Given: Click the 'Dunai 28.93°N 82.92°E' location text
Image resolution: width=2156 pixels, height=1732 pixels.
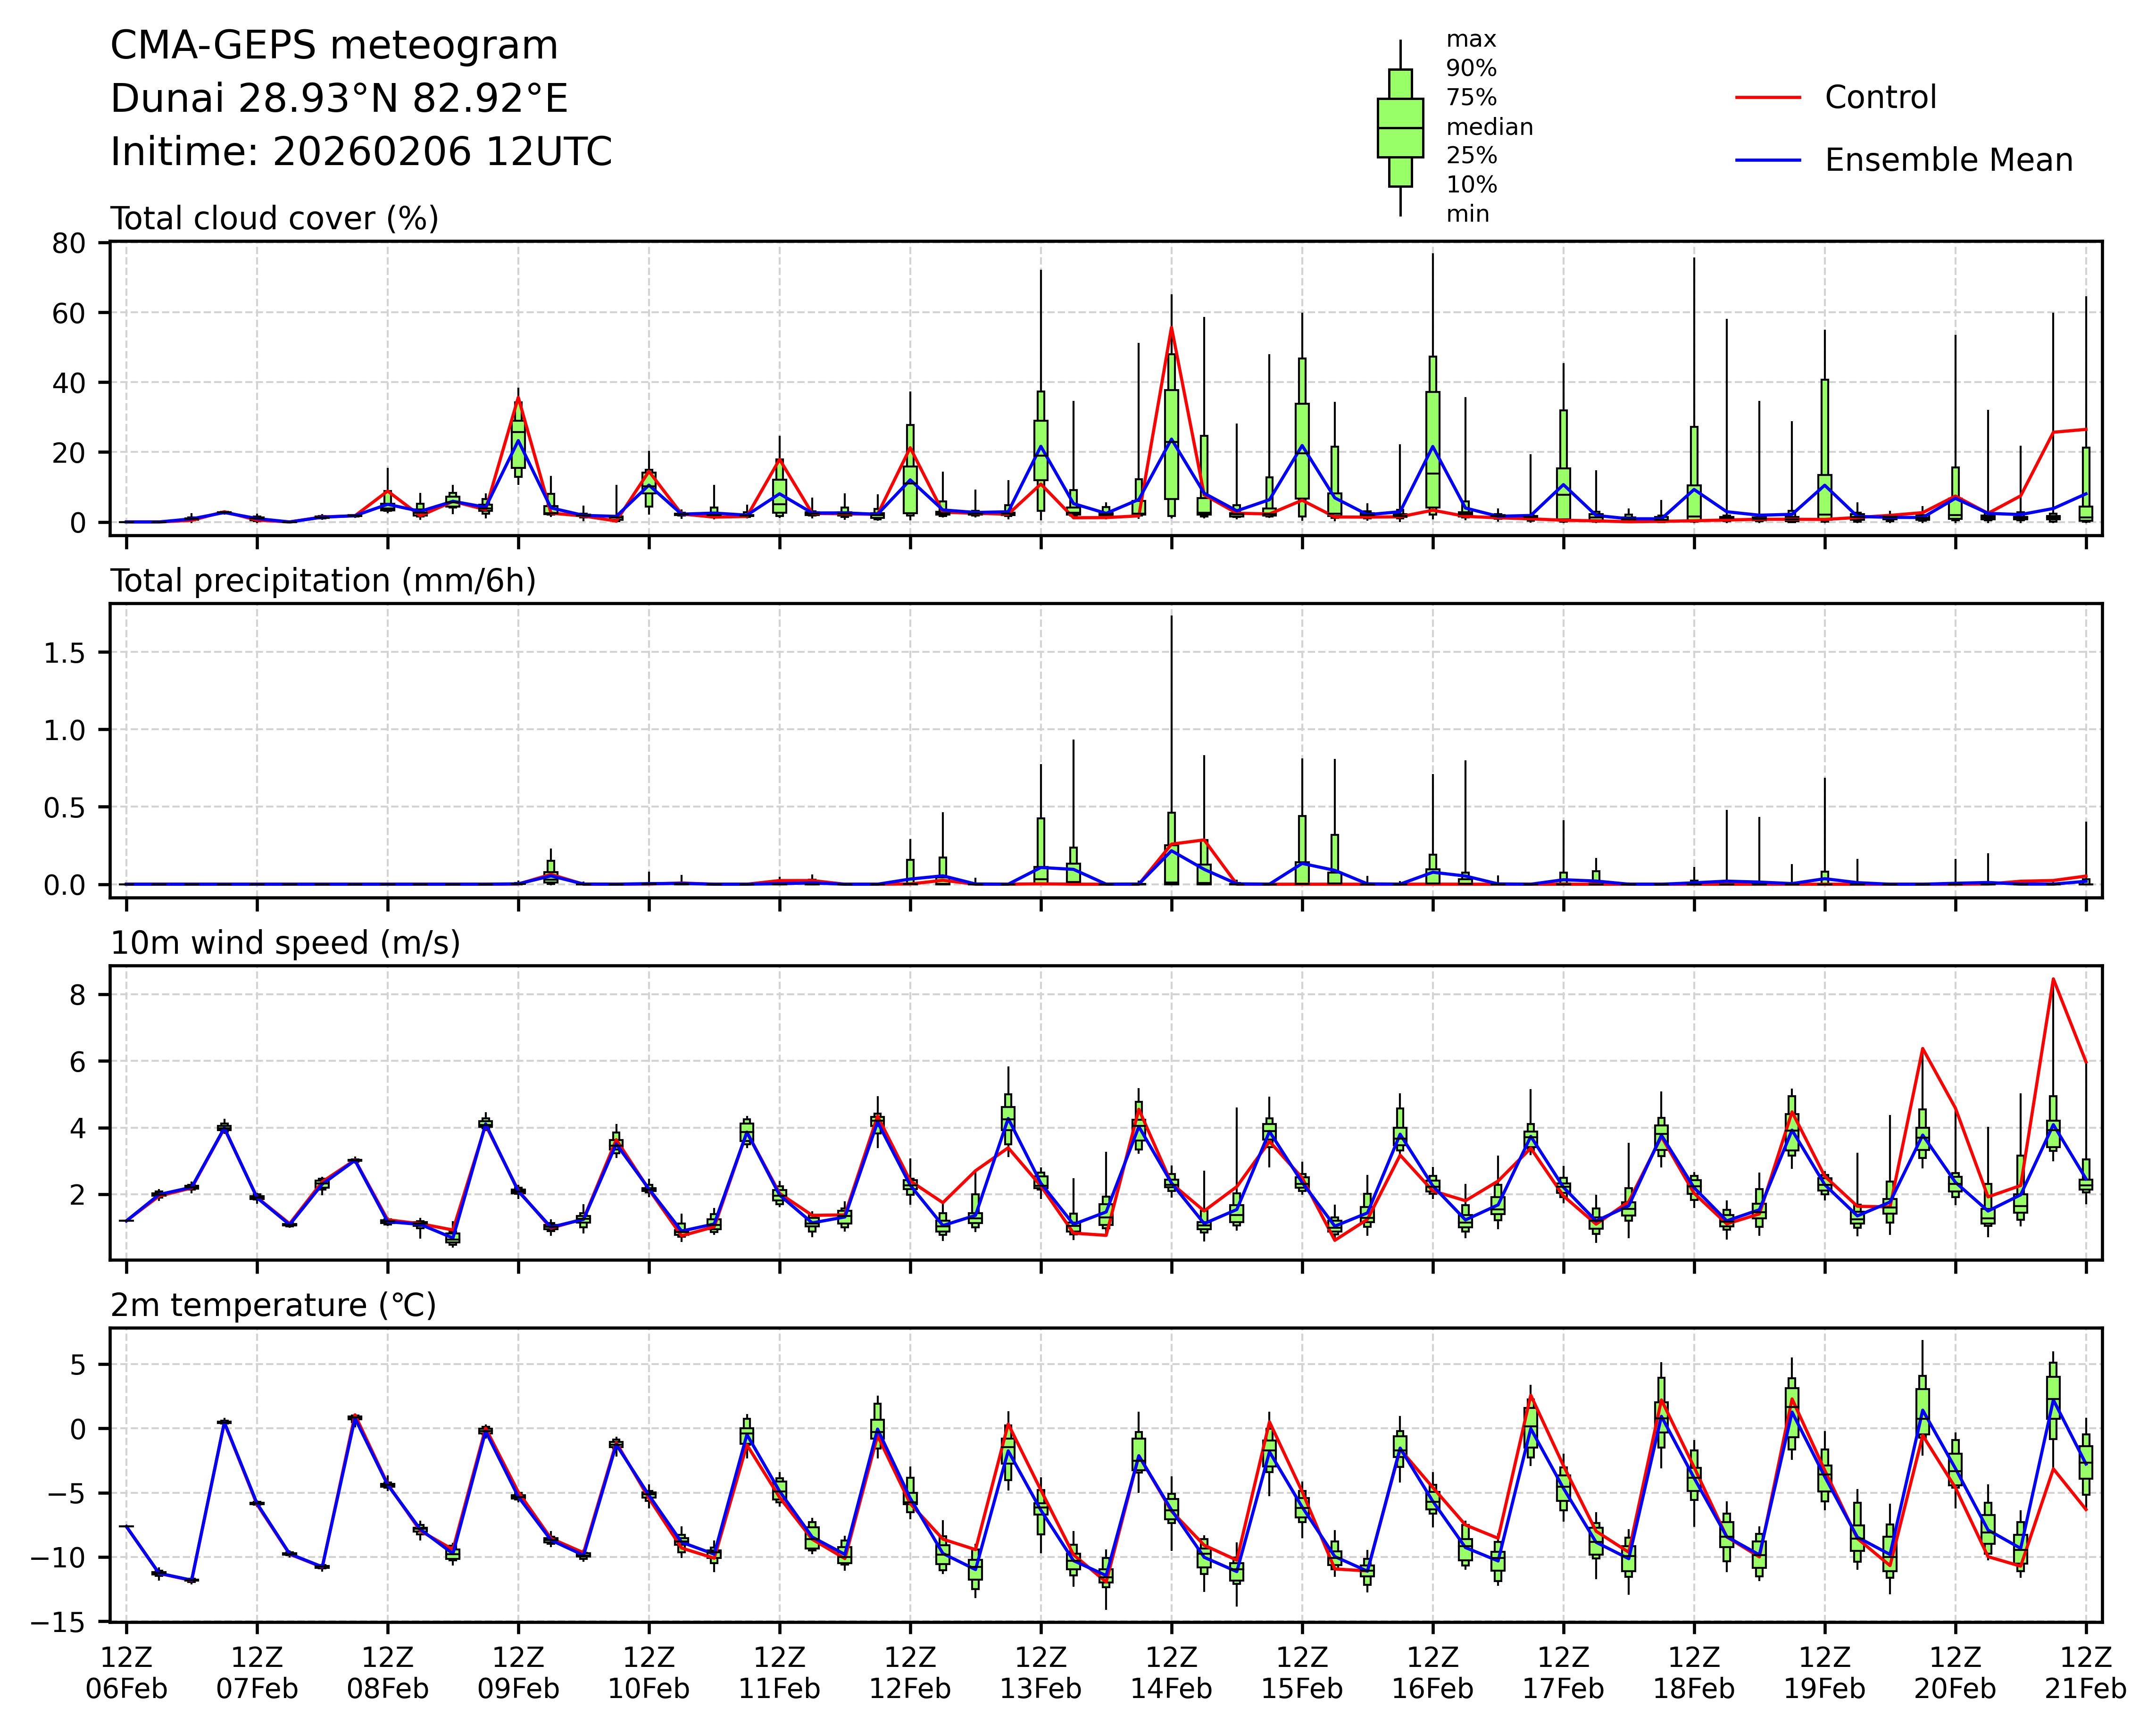Looking at the screenshot, I should pos(338,99).
